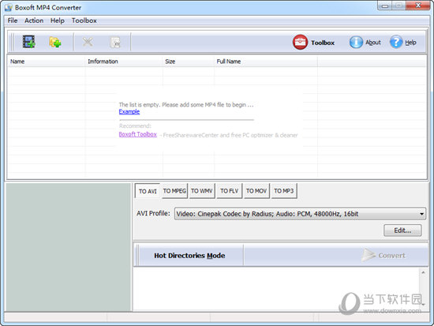Click the Information column header
This screenshot has height=326, width=434.
(124, 62)
